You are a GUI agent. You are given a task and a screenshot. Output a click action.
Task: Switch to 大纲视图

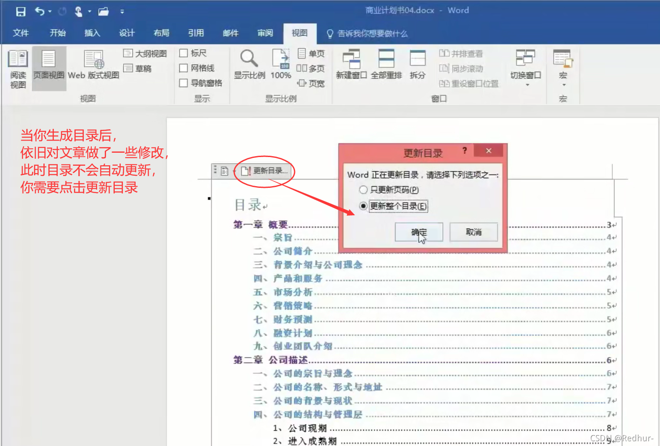(x=145, y=53)
